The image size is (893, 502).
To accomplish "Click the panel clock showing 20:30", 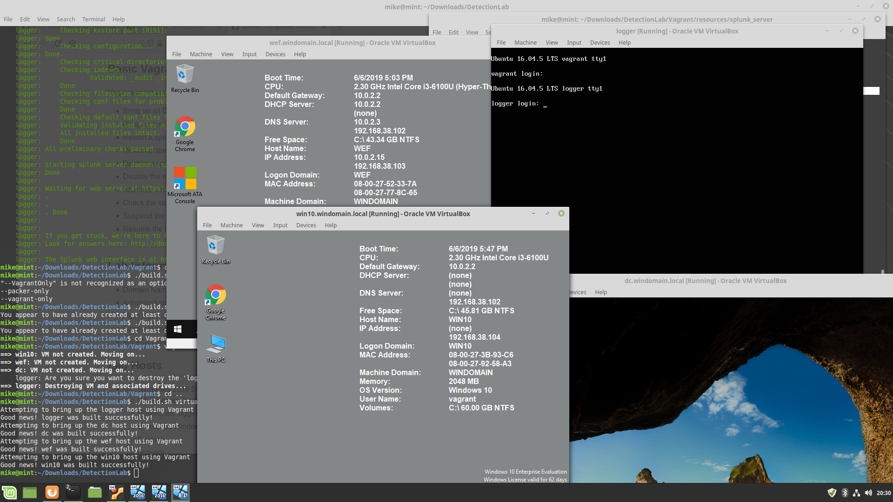I will [x=883, y=493].
